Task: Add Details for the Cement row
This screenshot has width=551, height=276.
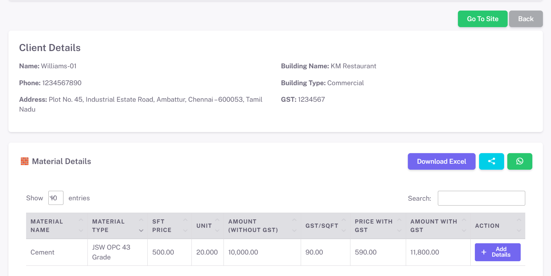Action: click(x=497, y=252)
